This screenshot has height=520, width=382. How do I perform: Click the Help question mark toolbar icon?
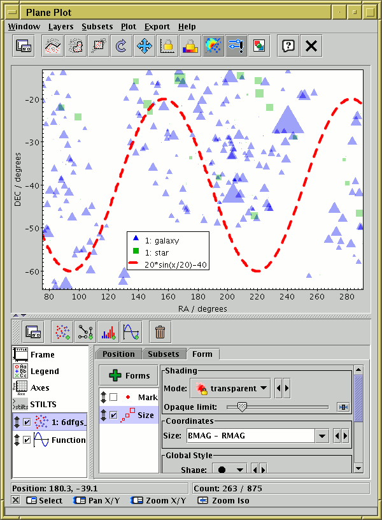pyautogui.click(x=288, y=46)
